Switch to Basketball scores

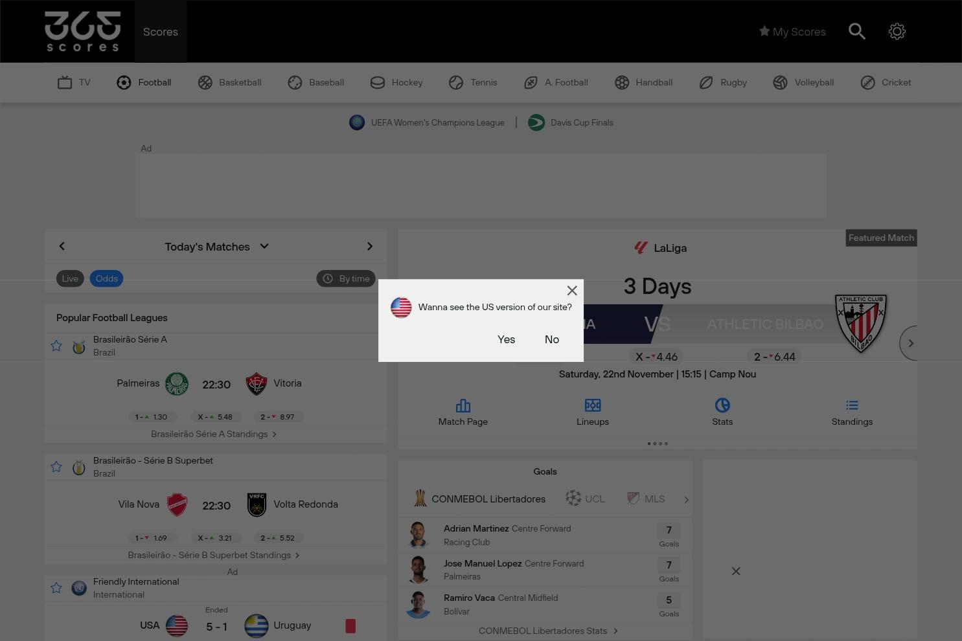click(229, 82)
